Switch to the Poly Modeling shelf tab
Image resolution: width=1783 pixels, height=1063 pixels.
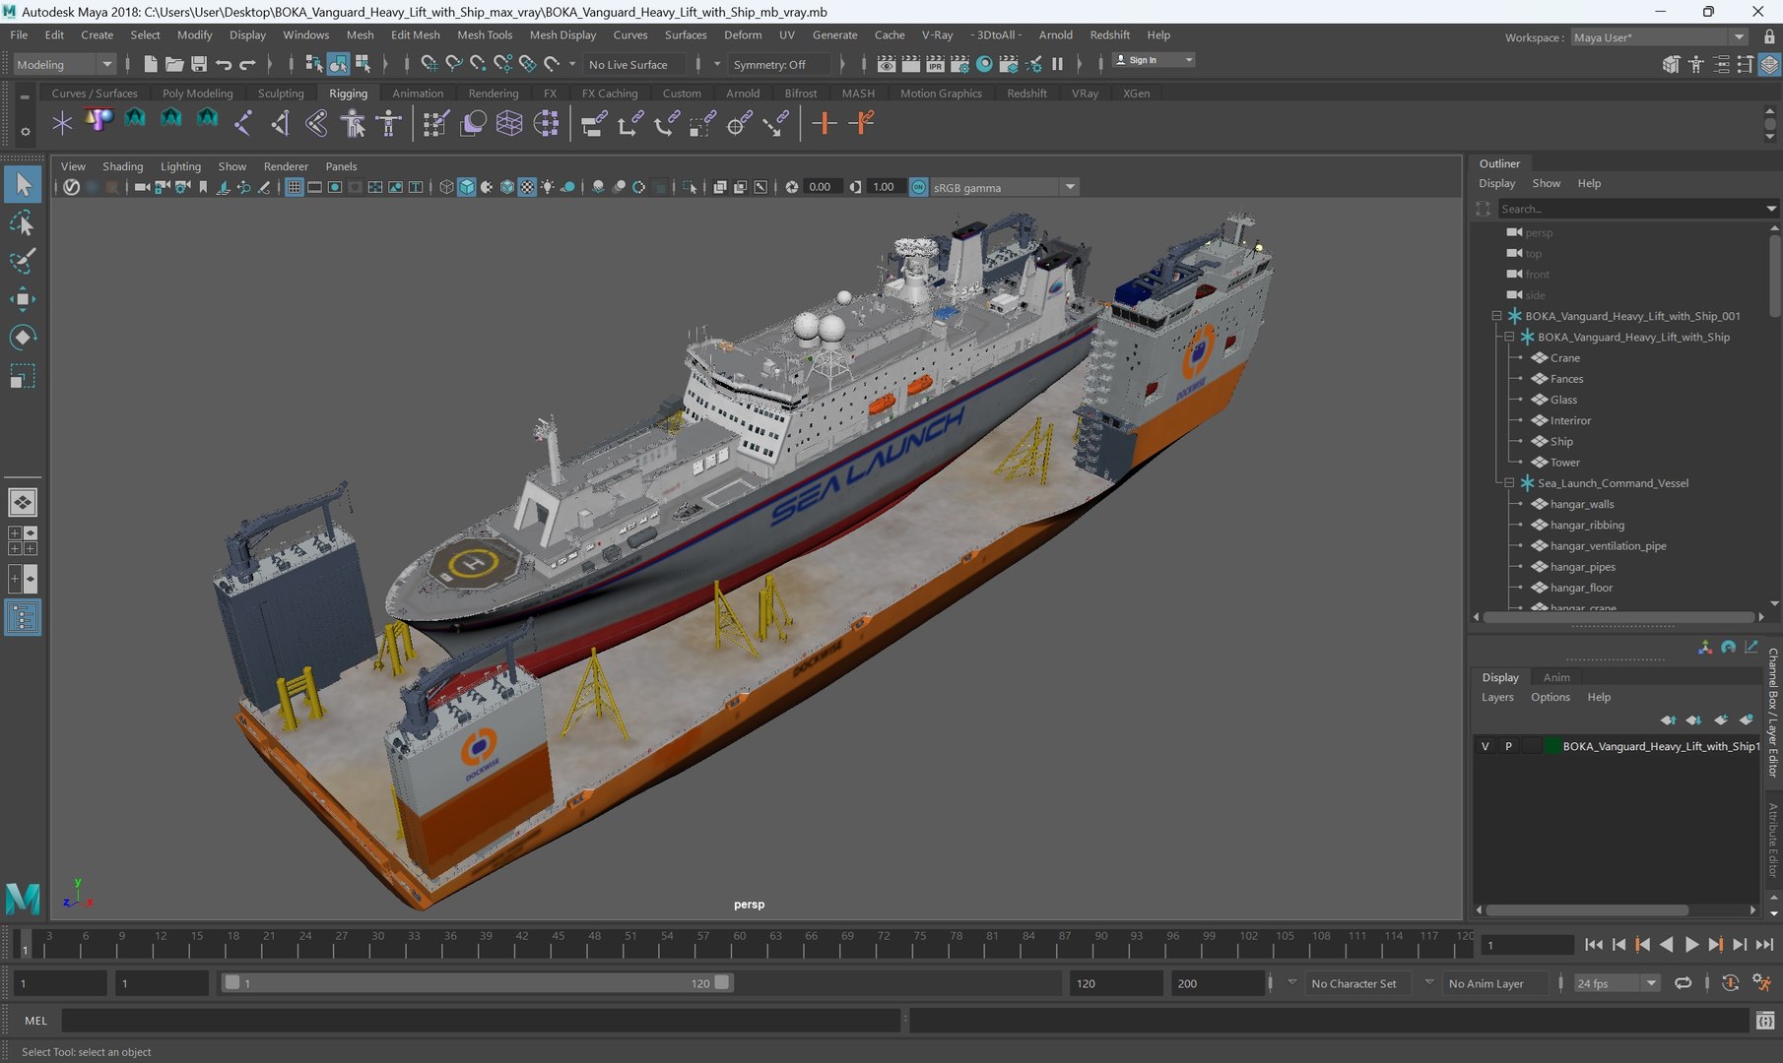coord(198,94)
